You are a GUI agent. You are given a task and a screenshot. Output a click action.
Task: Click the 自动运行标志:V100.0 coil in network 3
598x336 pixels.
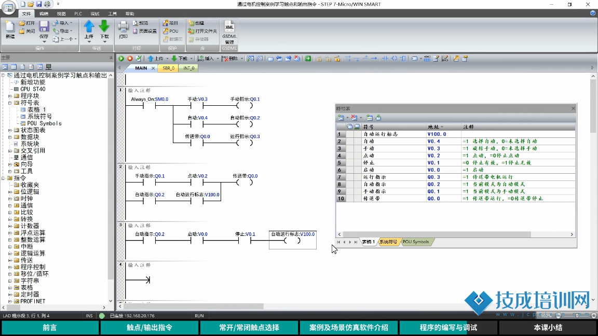click(293, 240)
